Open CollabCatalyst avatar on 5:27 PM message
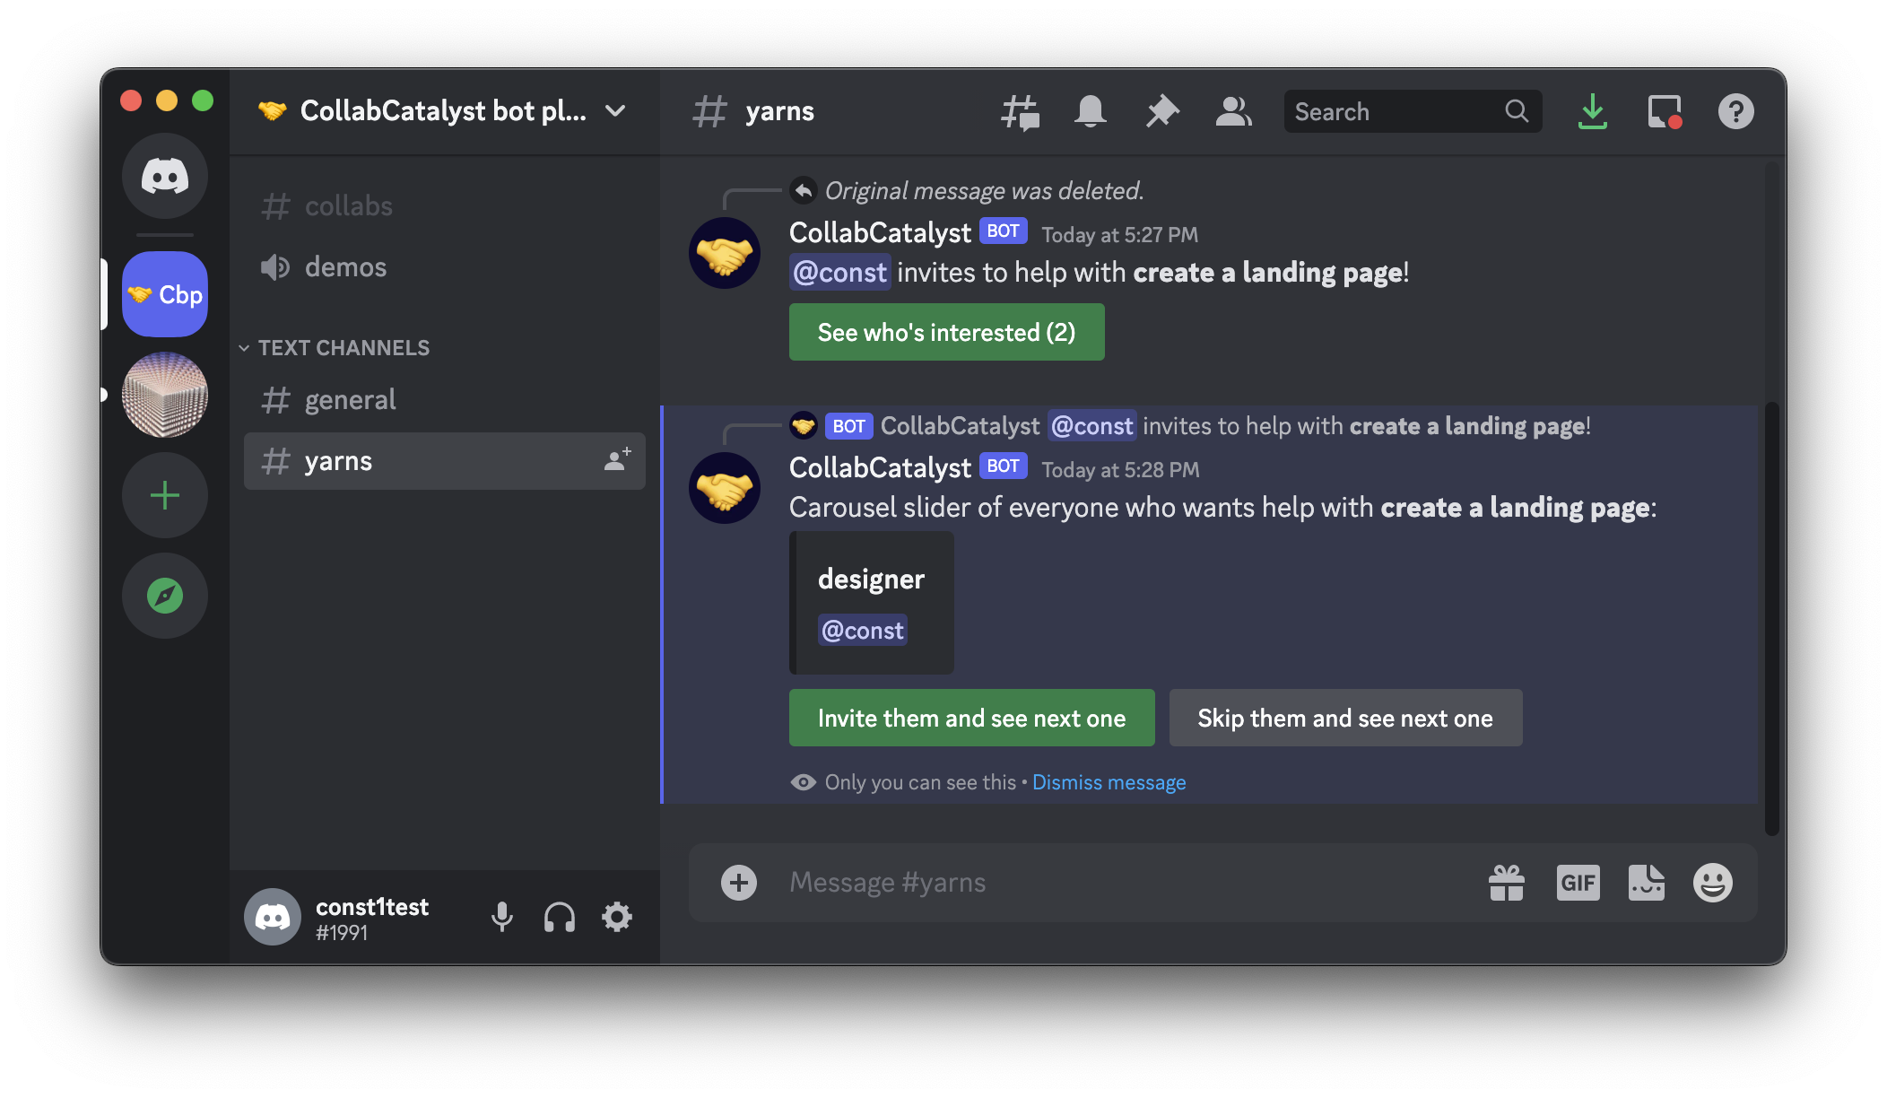The image size is (1887, 1098). [725, 253]
